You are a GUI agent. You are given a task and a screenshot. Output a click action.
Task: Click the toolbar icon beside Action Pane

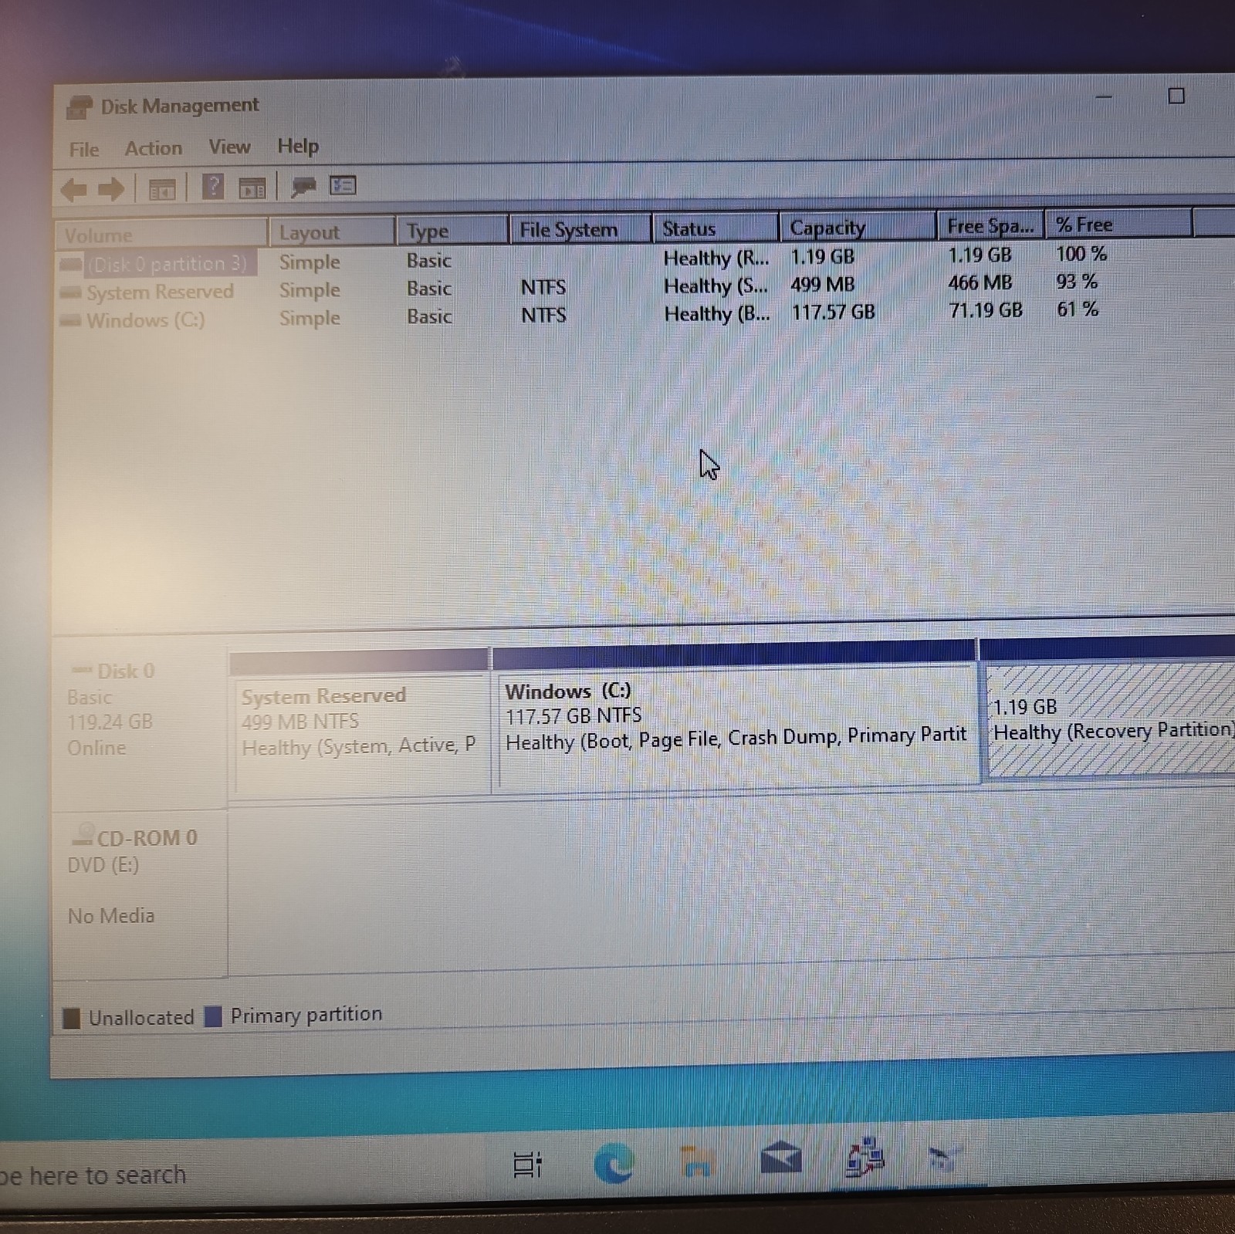(x=303, y=186)
